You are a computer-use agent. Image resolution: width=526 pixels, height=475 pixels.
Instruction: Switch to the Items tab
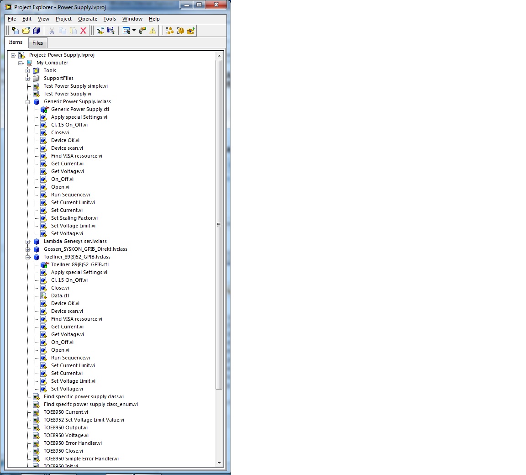point(16,42)
